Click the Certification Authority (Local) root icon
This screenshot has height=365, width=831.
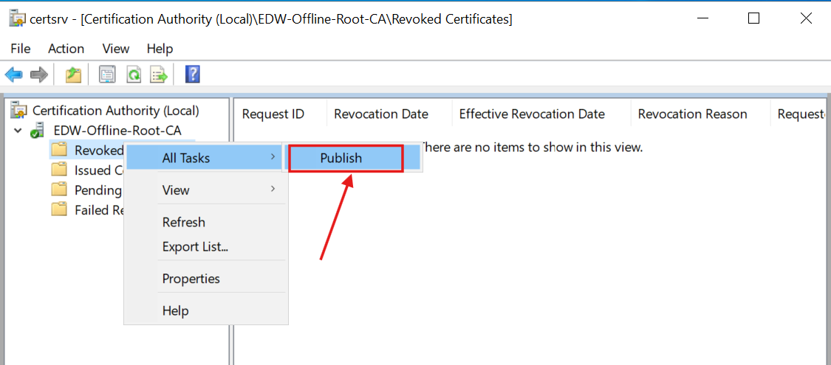click(19, 109)
